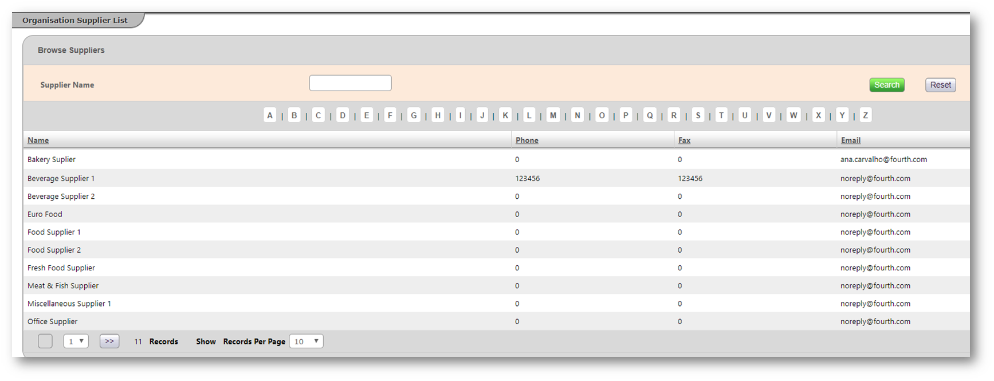Filter suppliers by letter R
The width and height of the screenshot is (994, 381).
(674, 115)
